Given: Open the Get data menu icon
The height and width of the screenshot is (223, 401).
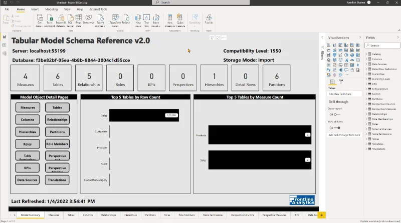Looking at the screenshot, I should point(40,18).
